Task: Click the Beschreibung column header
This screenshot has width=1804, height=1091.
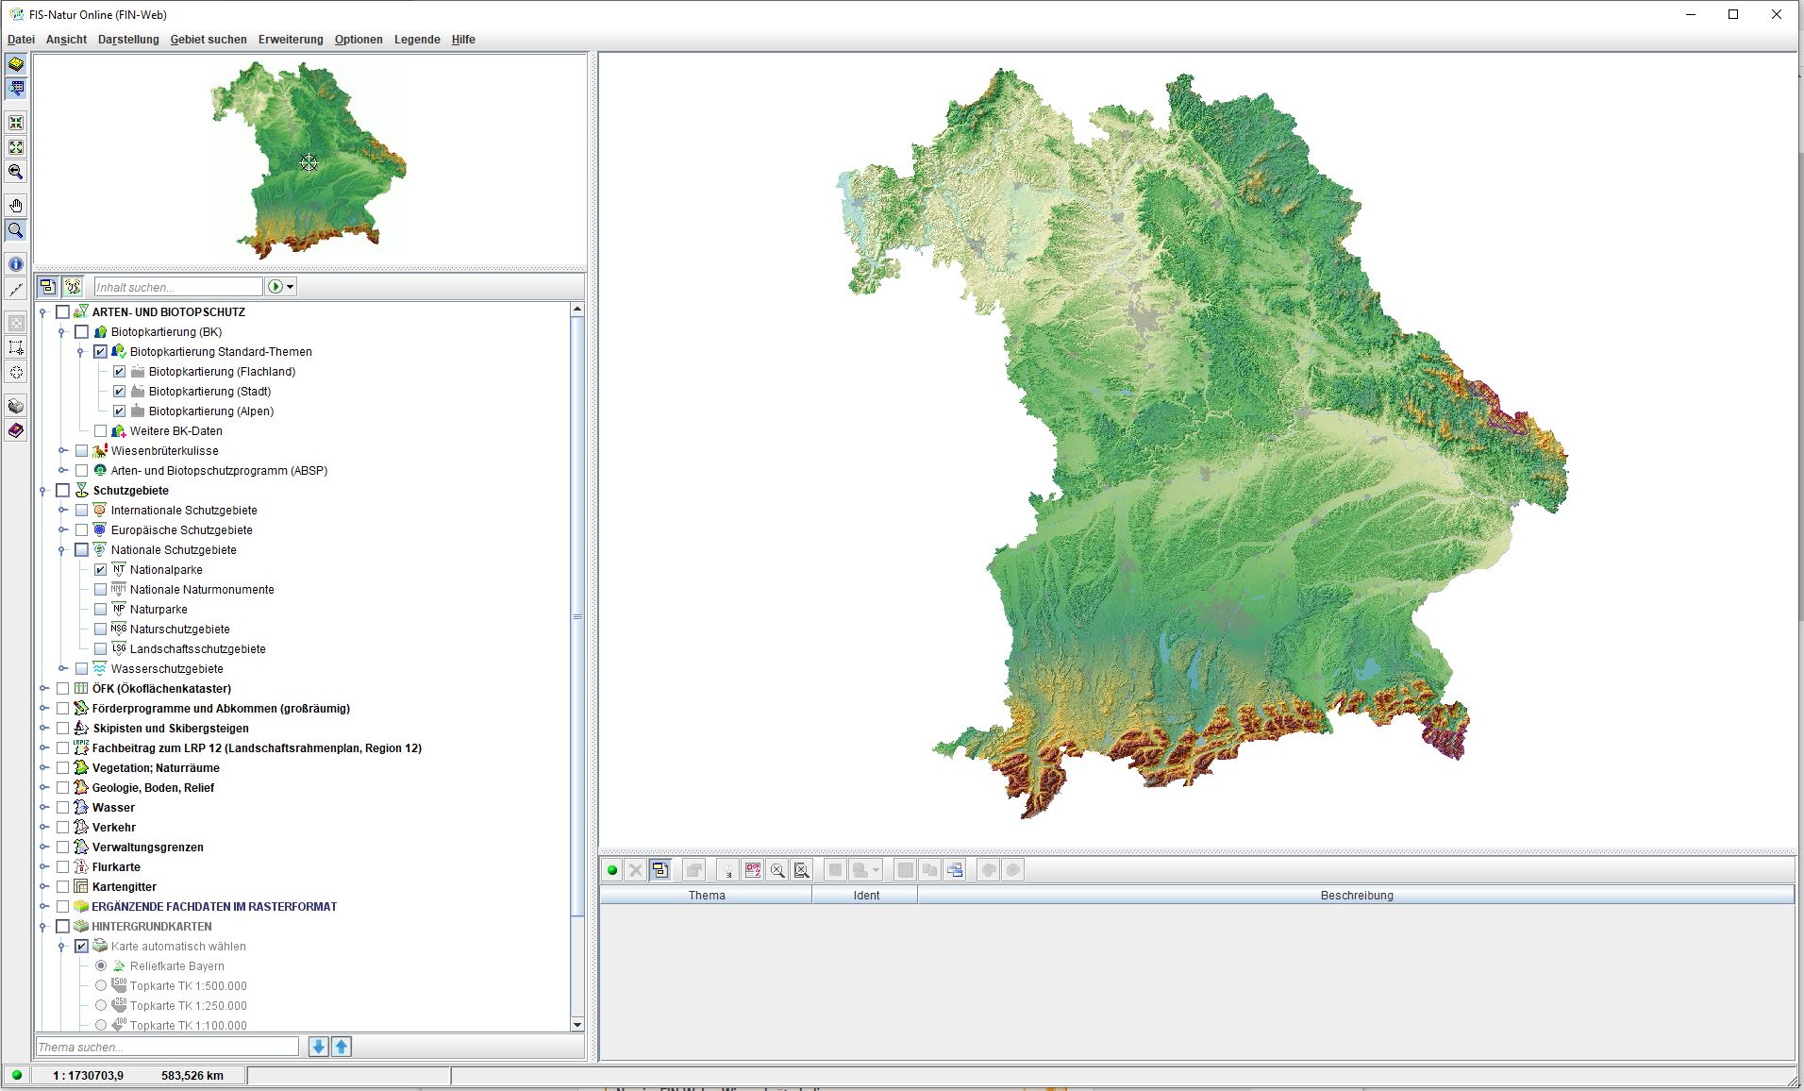Action: 1356,896
